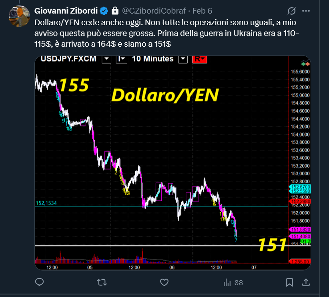The width and height of the screenshot is (329, 297).
Task: Open the @GZibordiCobraf handle link
Action: 154,11
